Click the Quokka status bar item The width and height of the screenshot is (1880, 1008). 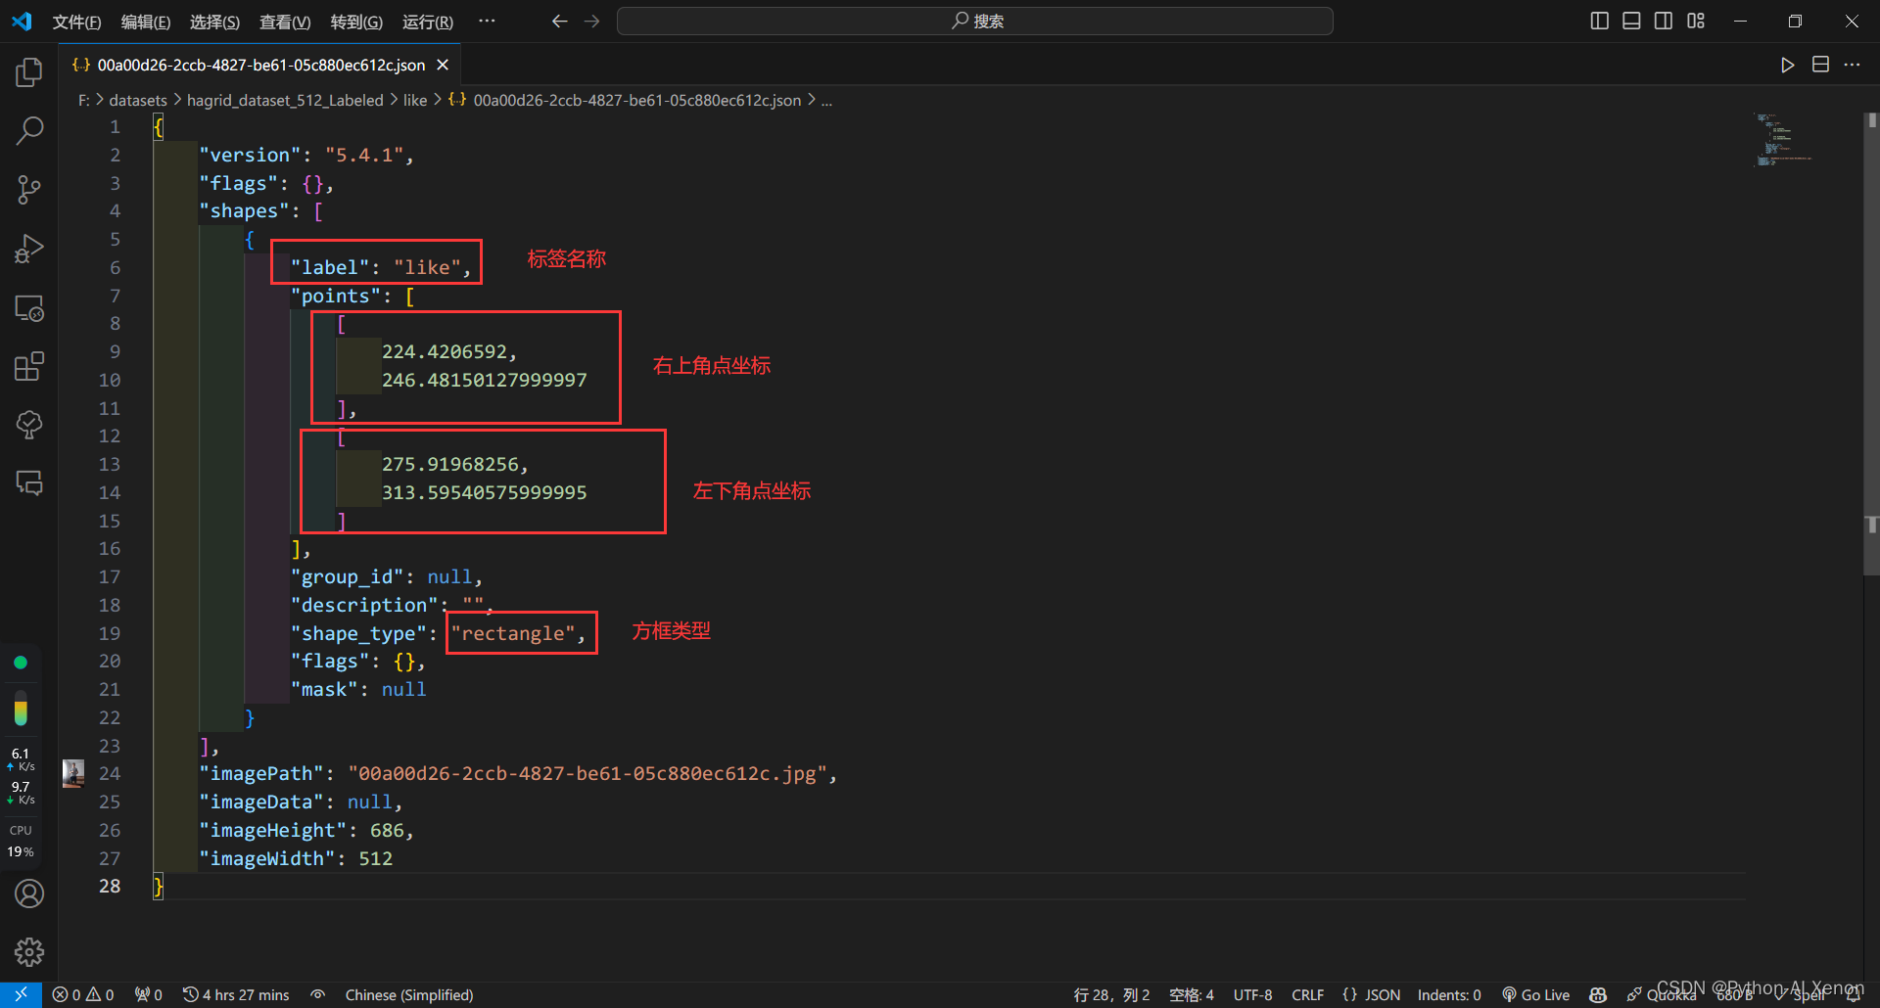pyautogui.click(x=1662, y=994)
